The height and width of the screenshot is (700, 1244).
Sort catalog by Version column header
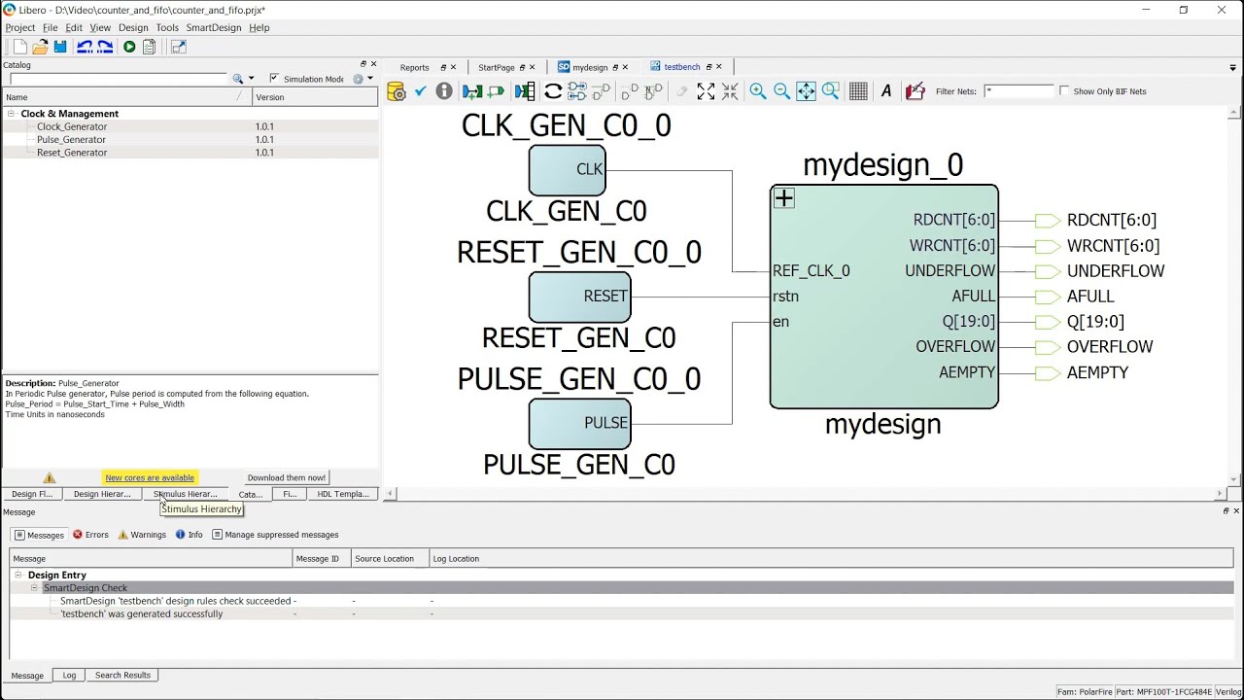(315, 97)
